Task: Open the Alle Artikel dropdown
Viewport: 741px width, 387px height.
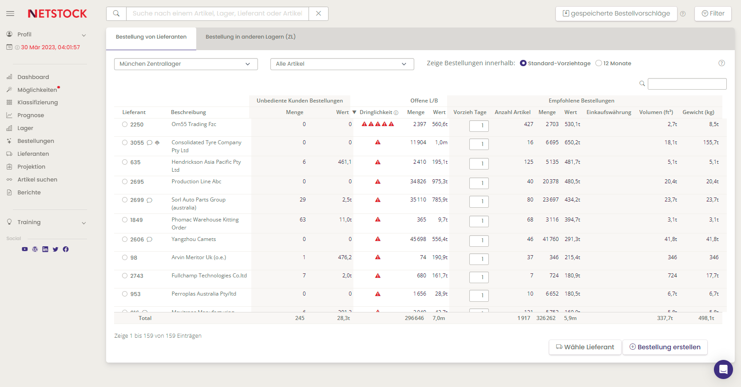Action: click(342, 64)
